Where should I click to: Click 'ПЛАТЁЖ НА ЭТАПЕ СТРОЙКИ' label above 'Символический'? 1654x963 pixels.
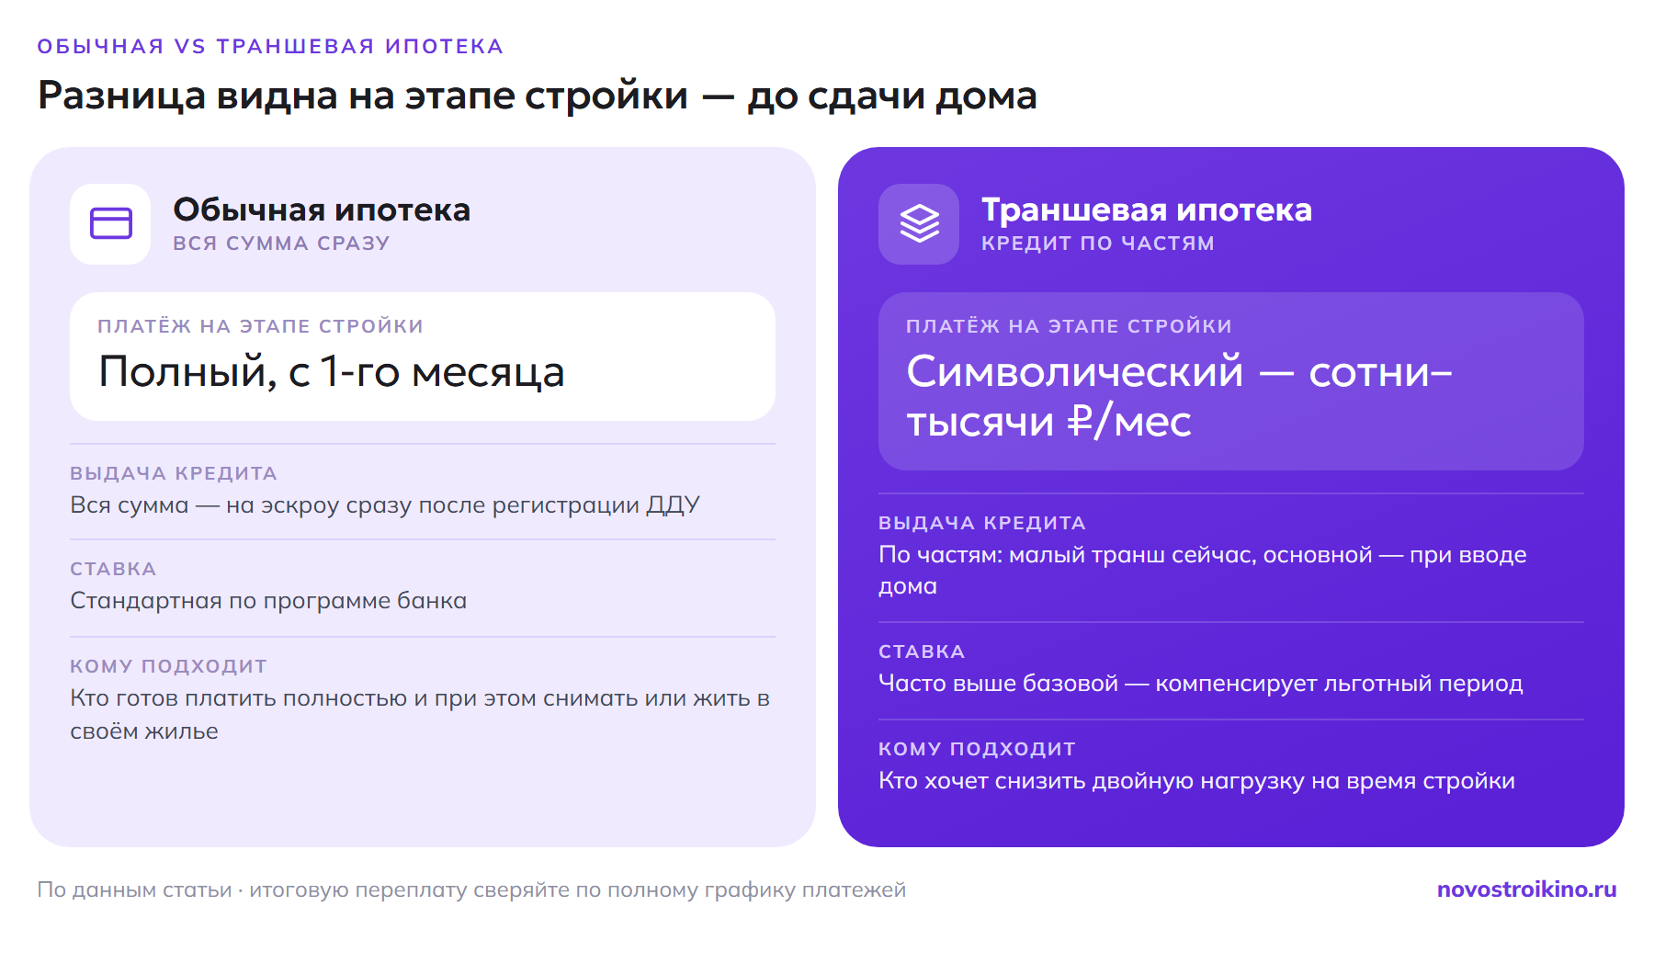(1069, 326)
